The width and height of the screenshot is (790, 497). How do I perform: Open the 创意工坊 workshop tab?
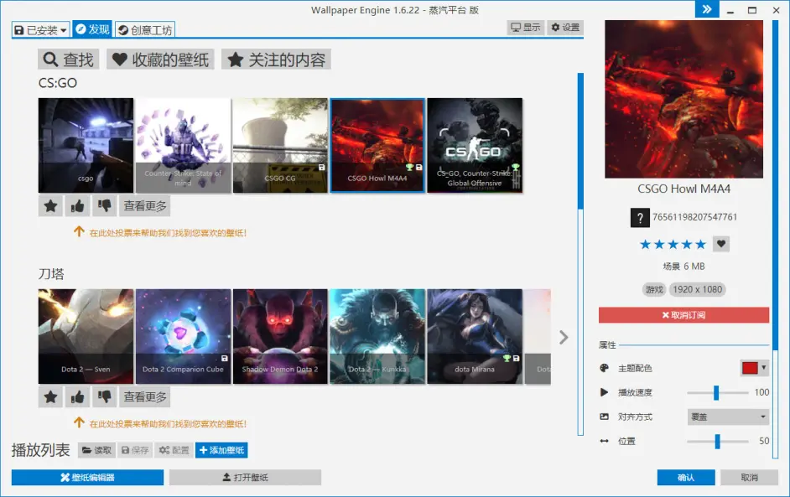pos(145,30)
